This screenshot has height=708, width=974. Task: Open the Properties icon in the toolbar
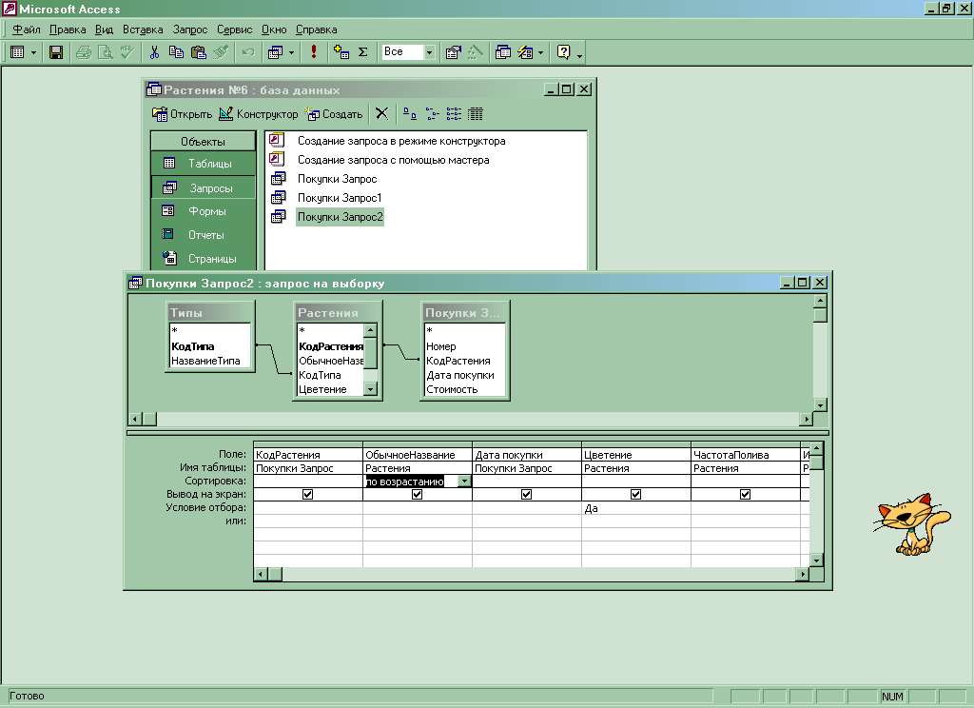pos(454,52)
